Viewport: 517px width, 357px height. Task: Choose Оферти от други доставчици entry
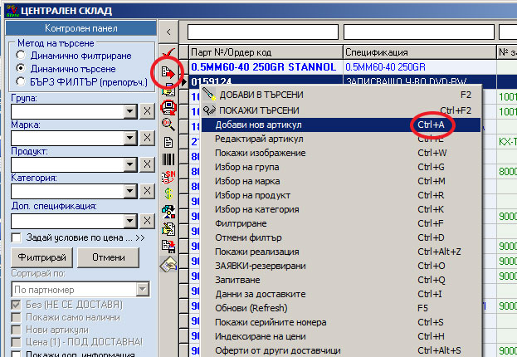tap(341, 350)
